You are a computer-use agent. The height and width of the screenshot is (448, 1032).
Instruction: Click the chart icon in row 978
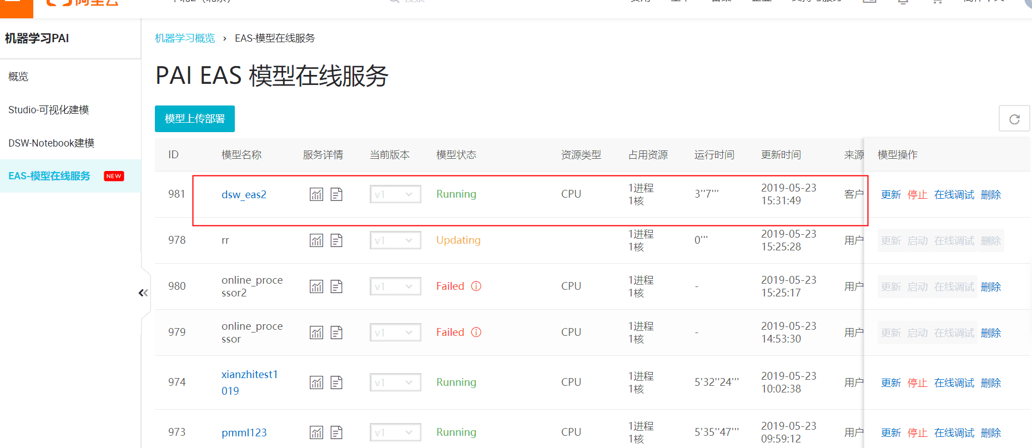(x=316, y=240)
